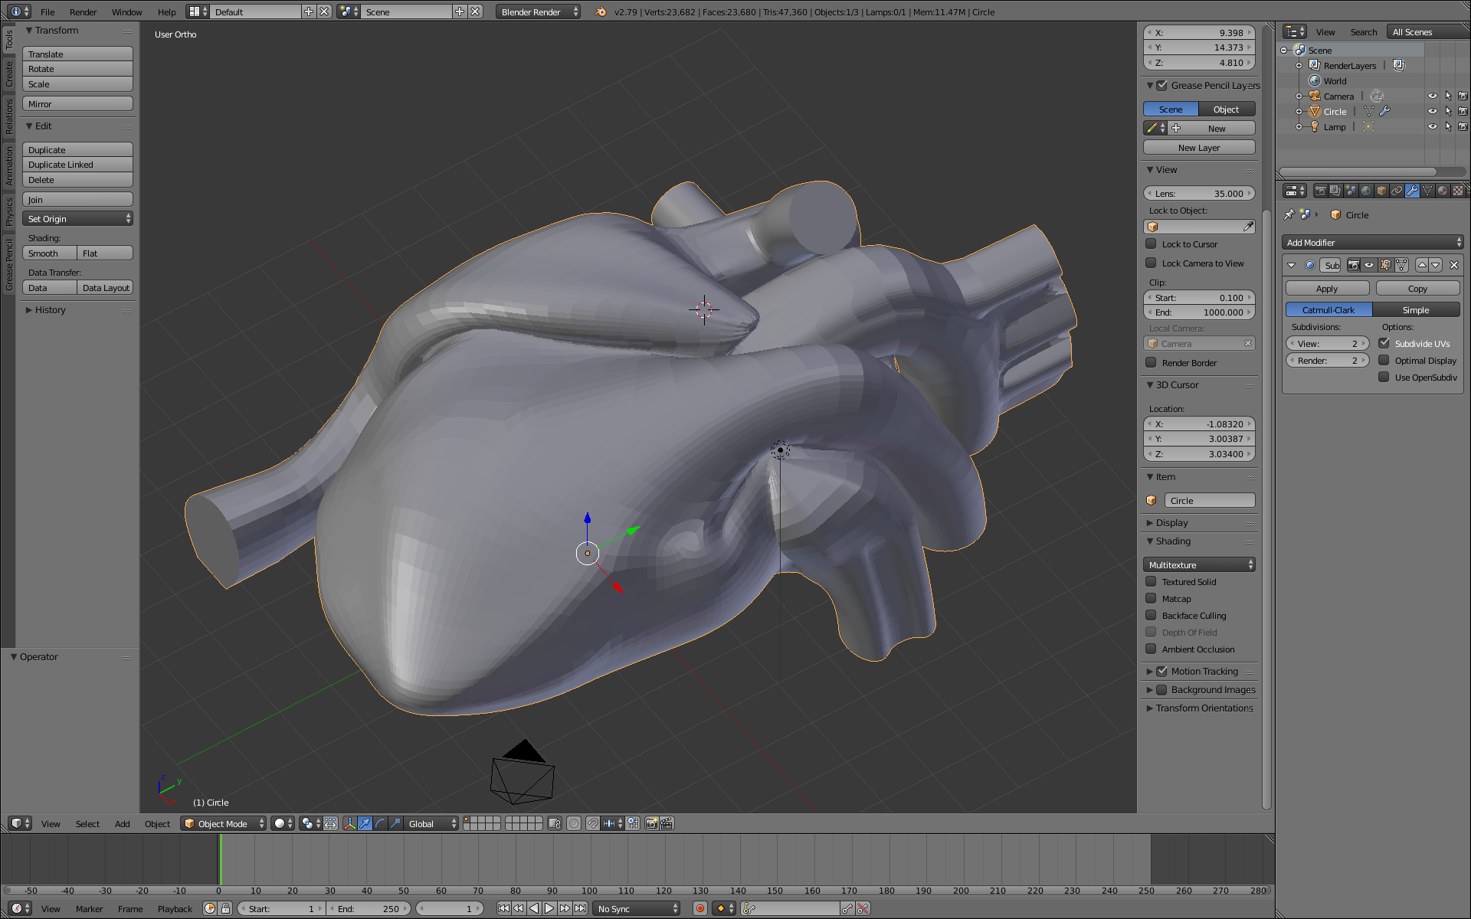Screen dimensions: 1471x919
Task: Open the Object Constraints chain-link tab
Action: [1397, 191]
